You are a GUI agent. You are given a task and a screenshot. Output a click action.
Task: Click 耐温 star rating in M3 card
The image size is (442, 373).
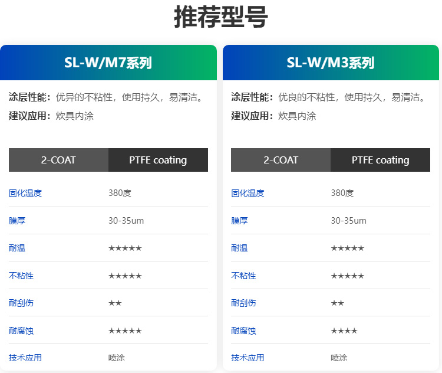click(x=347, y=248)
